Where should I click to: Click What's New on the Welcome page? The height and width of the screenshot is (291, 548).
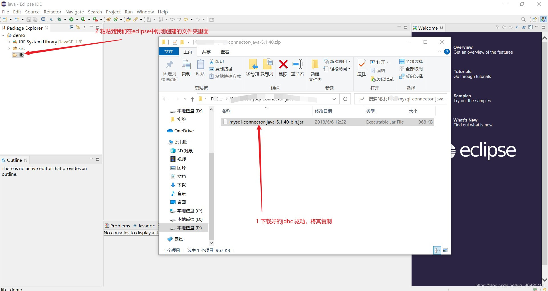[465, 120]
